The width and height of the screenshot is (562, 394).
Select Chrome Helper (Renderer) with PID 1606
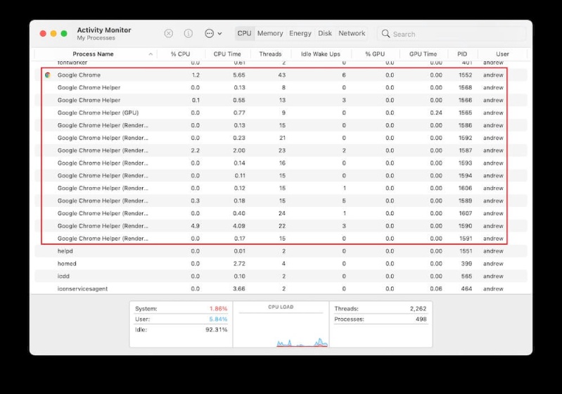click(x=281, y=188)
